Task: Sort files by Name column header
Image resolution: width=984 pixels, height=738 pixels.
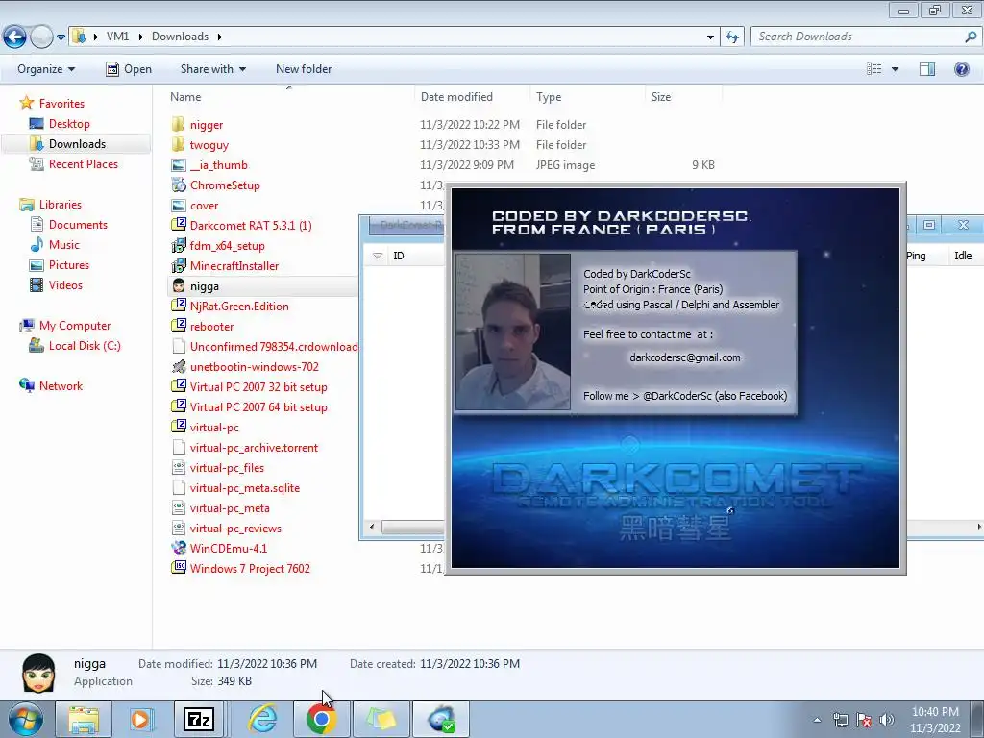Action: (x=185, y=97)
